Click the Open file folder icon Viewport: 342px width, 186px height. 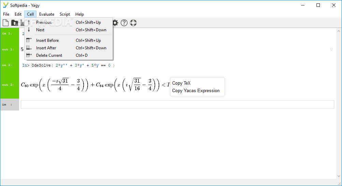pyautogui.click(x=15, y=23)
